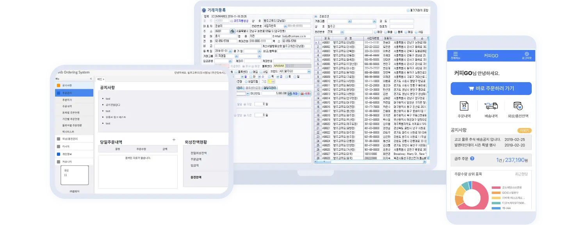Select 주문관리 in the sidebar menu
Screen dimensions: 586x225
pyautogui.click(x=67, y=93)
